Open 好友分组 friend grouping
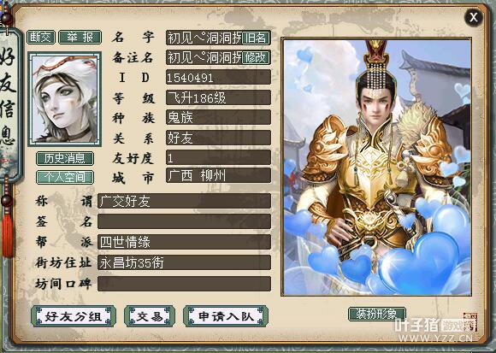 point(74,316)
